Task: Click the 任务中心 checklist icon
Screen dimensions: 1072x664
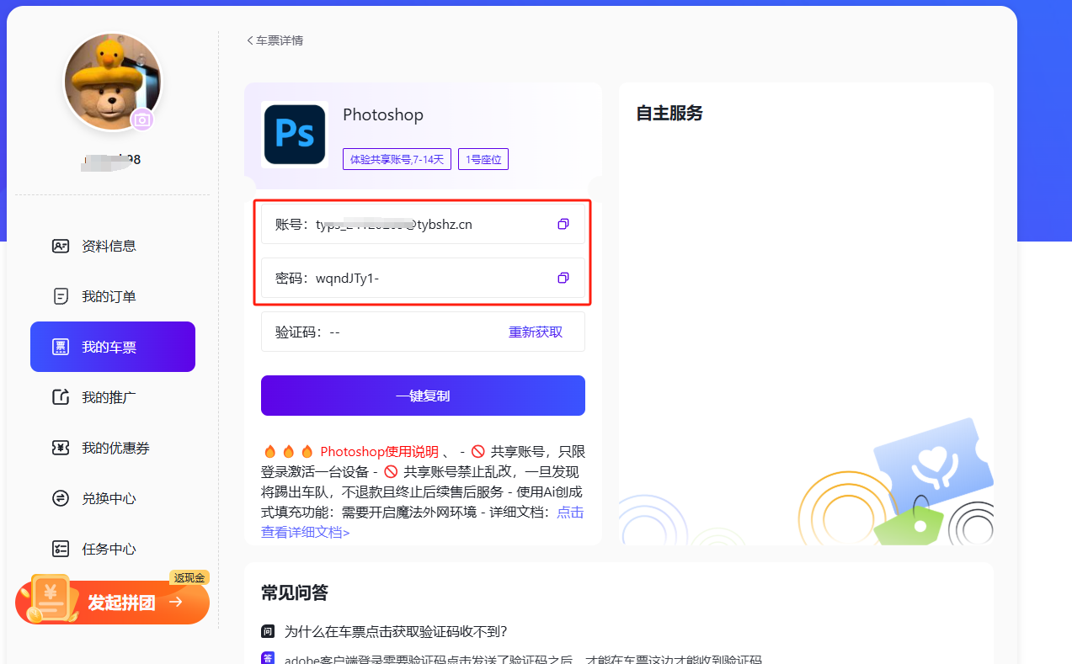Action: 61,549
